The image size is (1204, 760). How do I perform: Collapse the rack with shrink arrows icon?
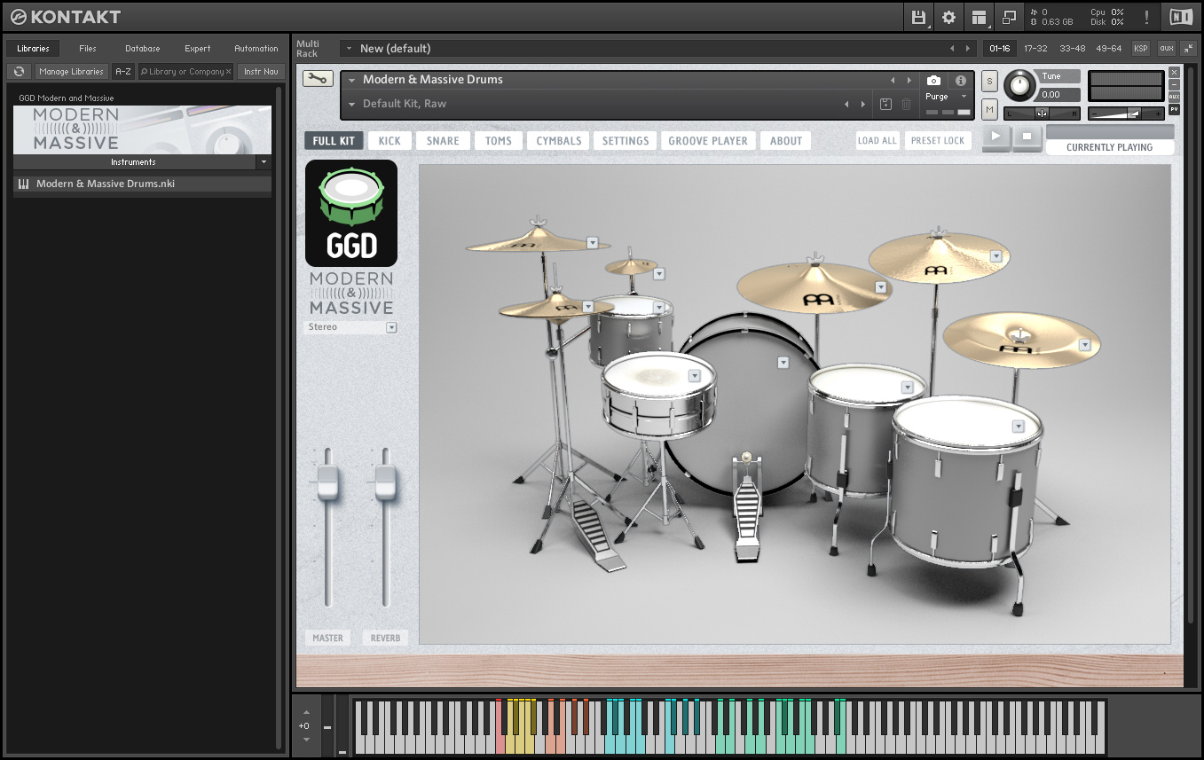[x=1188, y=49]
